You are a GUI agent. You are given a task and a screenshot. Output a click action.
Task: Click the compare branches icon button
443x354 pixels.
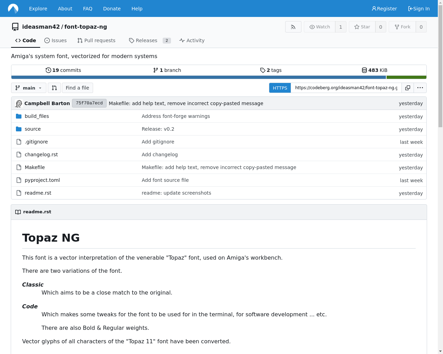54,88
